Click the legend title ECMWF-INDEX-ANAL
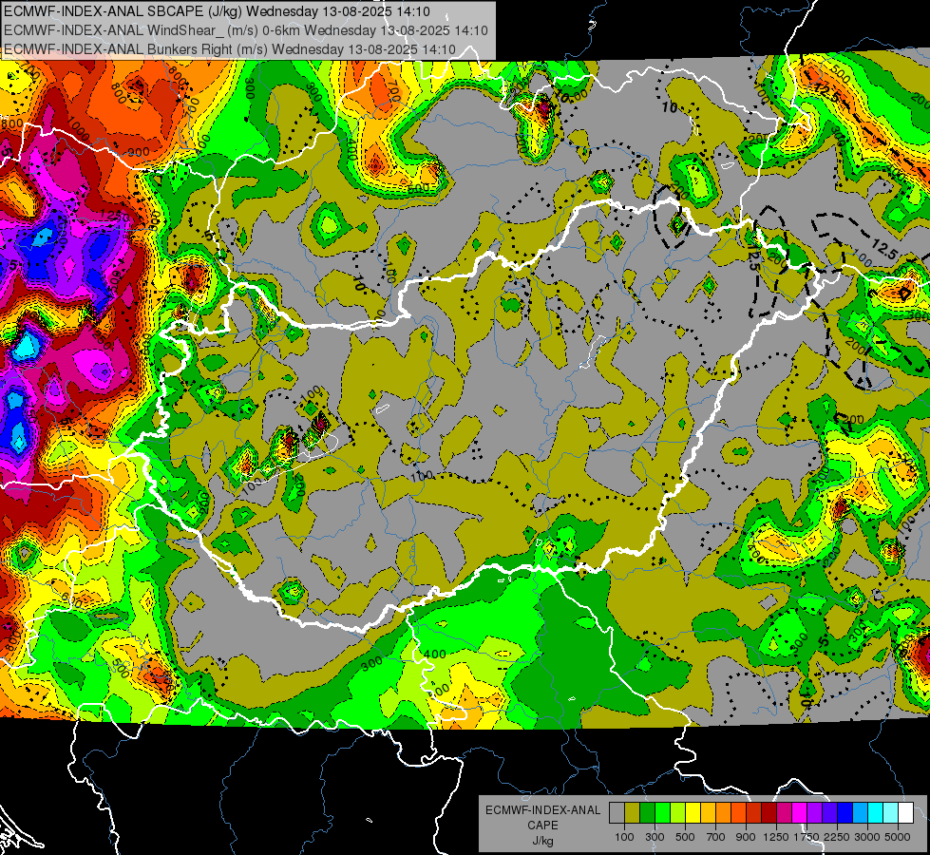The width and height of the screenshot is (930, 855). pyautogui.click(x=543, y=810)
